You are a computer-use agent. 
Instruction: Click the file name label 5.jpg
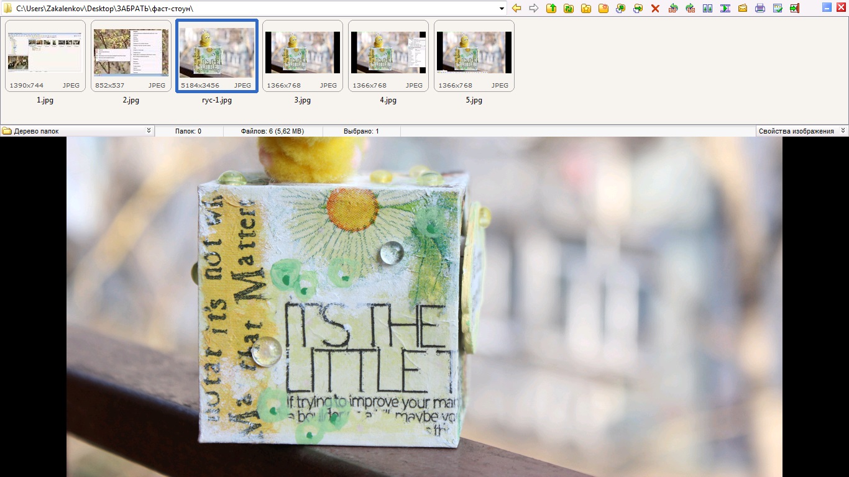pyautogui.click(x=474, y=100)
